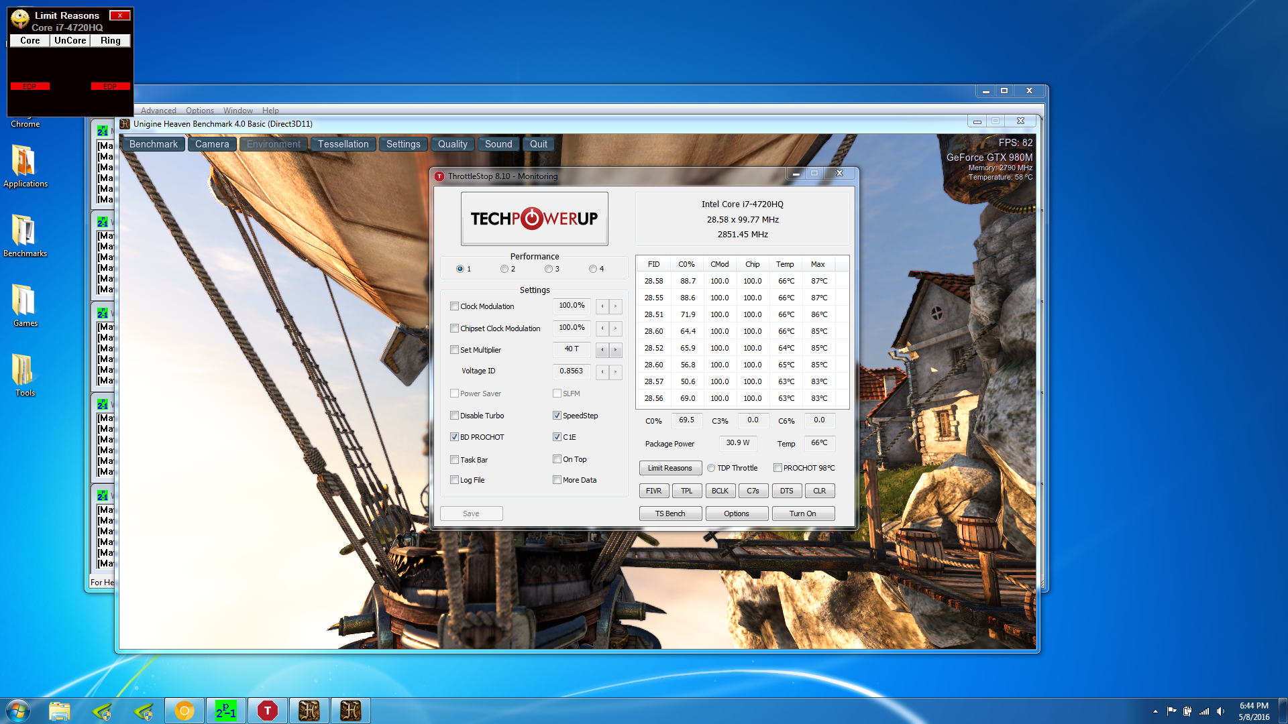
Task: Open the TPL window
Action: tap(687, 491)
